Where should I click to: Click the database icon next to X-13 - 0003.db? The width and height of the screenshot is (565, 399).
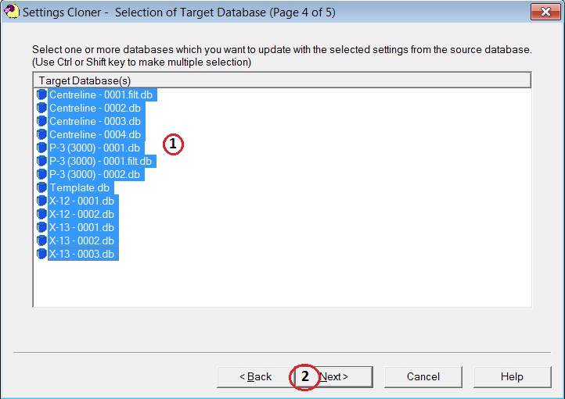pos(41,254)
